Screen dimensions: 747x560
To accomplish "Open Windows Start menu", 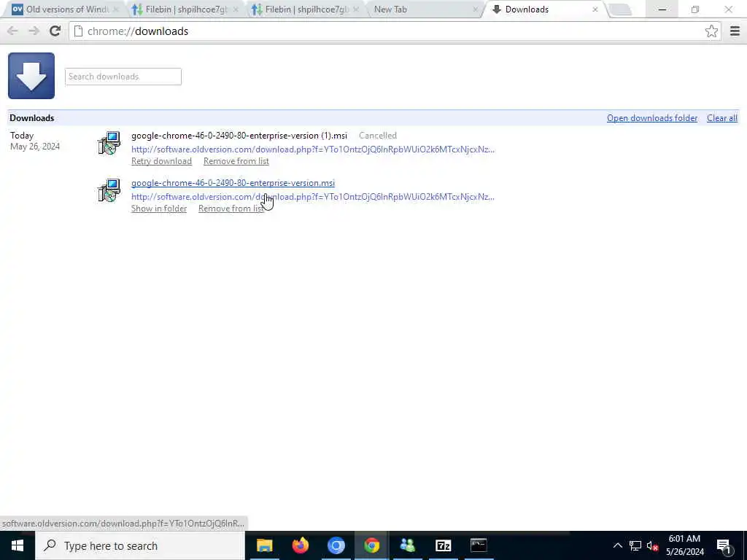I will [x=18, y=545].
